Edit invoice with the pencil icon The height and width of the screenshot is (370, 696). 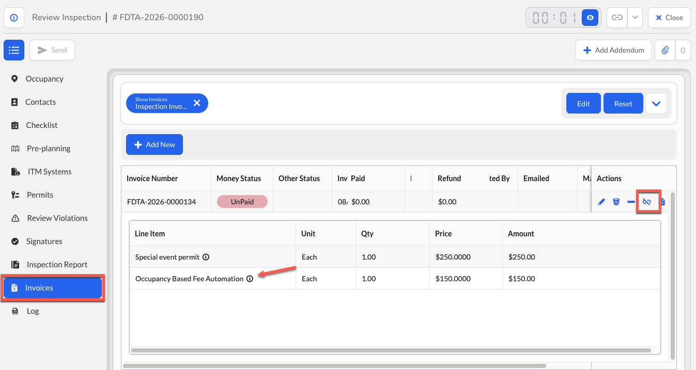point(601,202)
